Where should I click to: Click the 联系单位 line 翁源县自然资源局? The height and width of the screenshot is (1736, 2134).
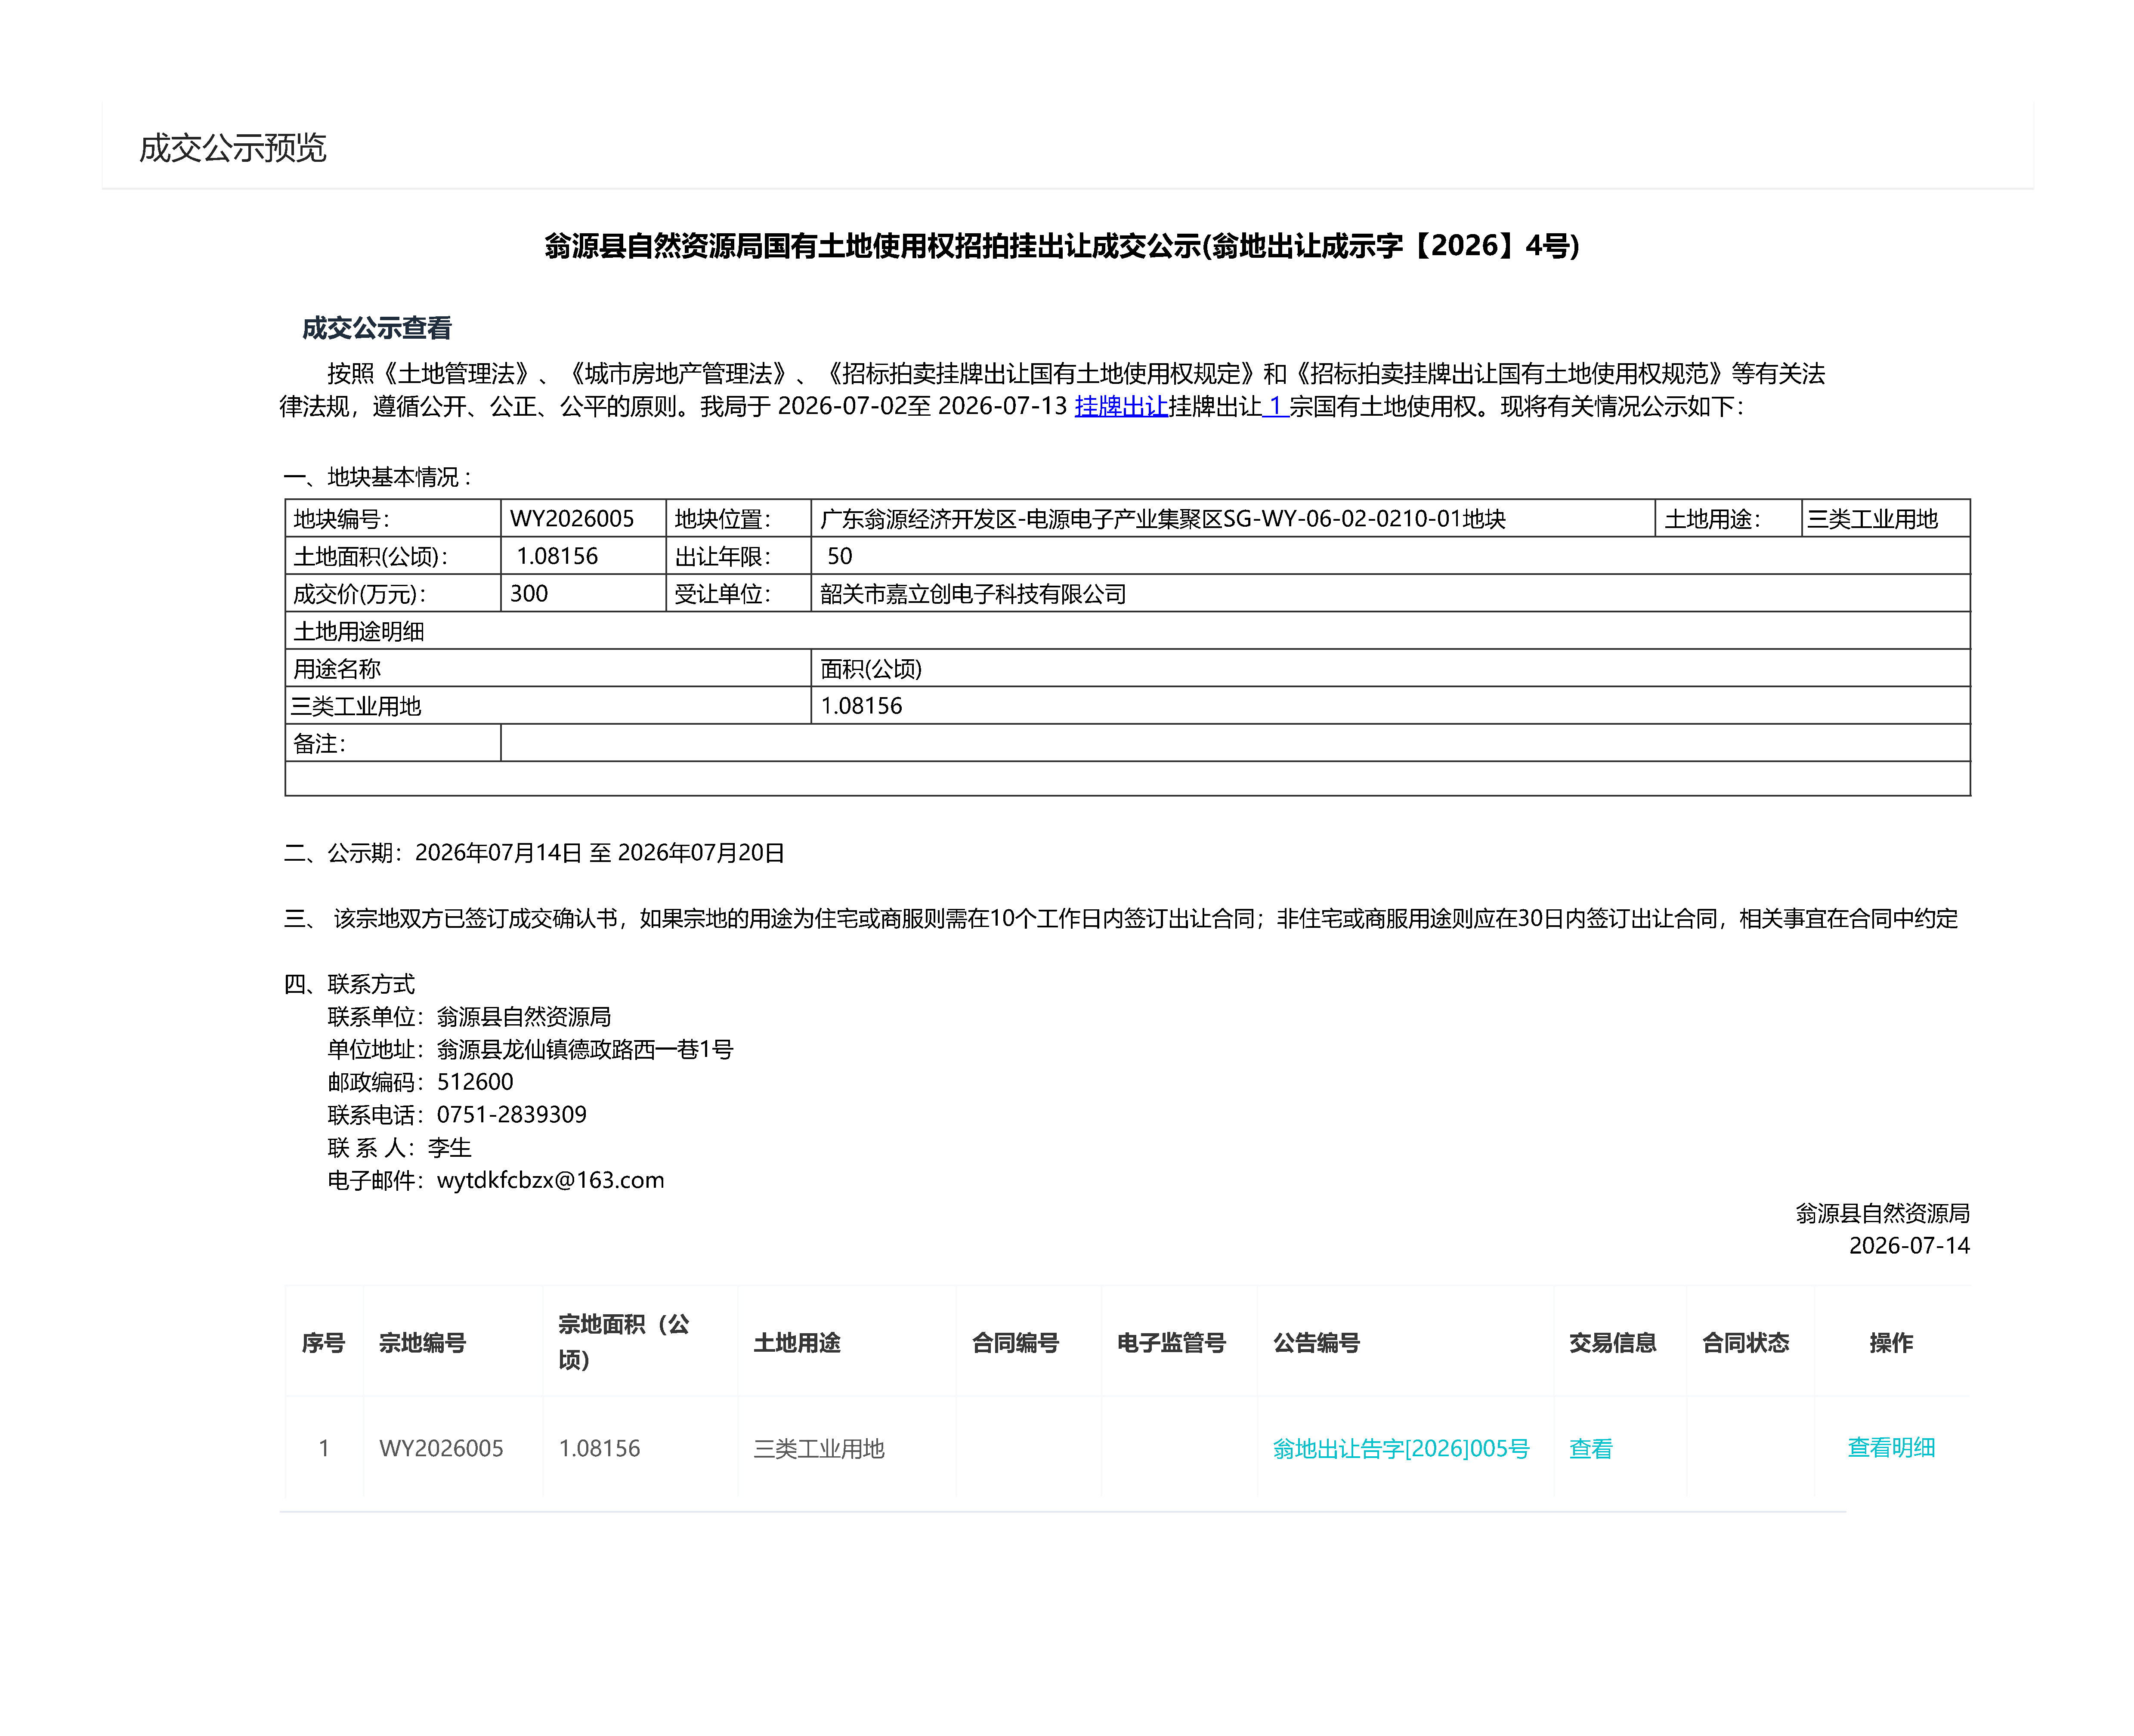[x=469, y=1016]
